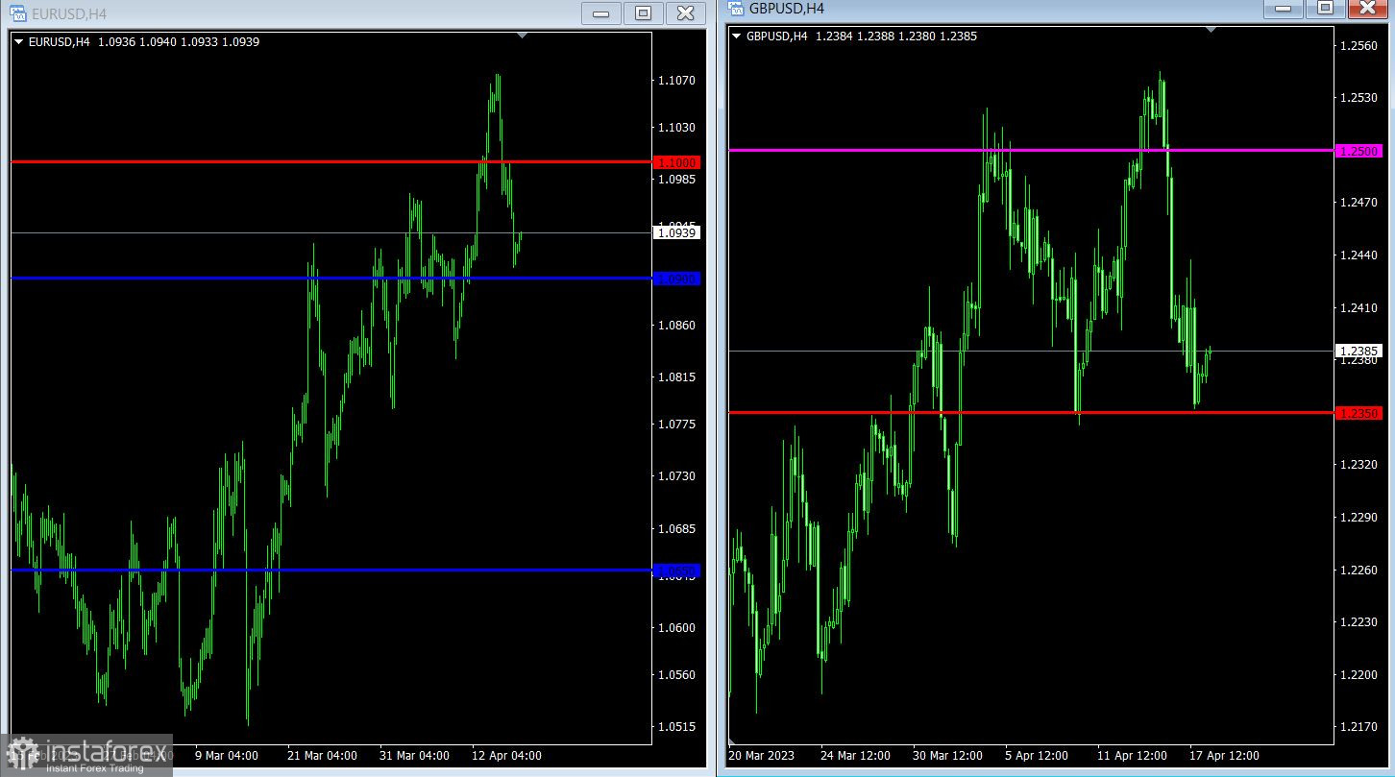Click the 1.2560 level on GBPUSD price scale
The width and height of the screenshot is (1395, 777).
click(1358, 46)
